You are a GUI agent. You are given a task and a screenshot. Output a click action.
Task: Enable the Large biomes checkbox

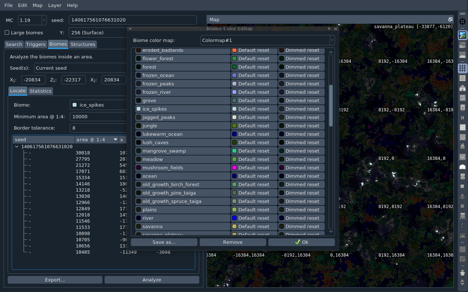click(7, 32)
